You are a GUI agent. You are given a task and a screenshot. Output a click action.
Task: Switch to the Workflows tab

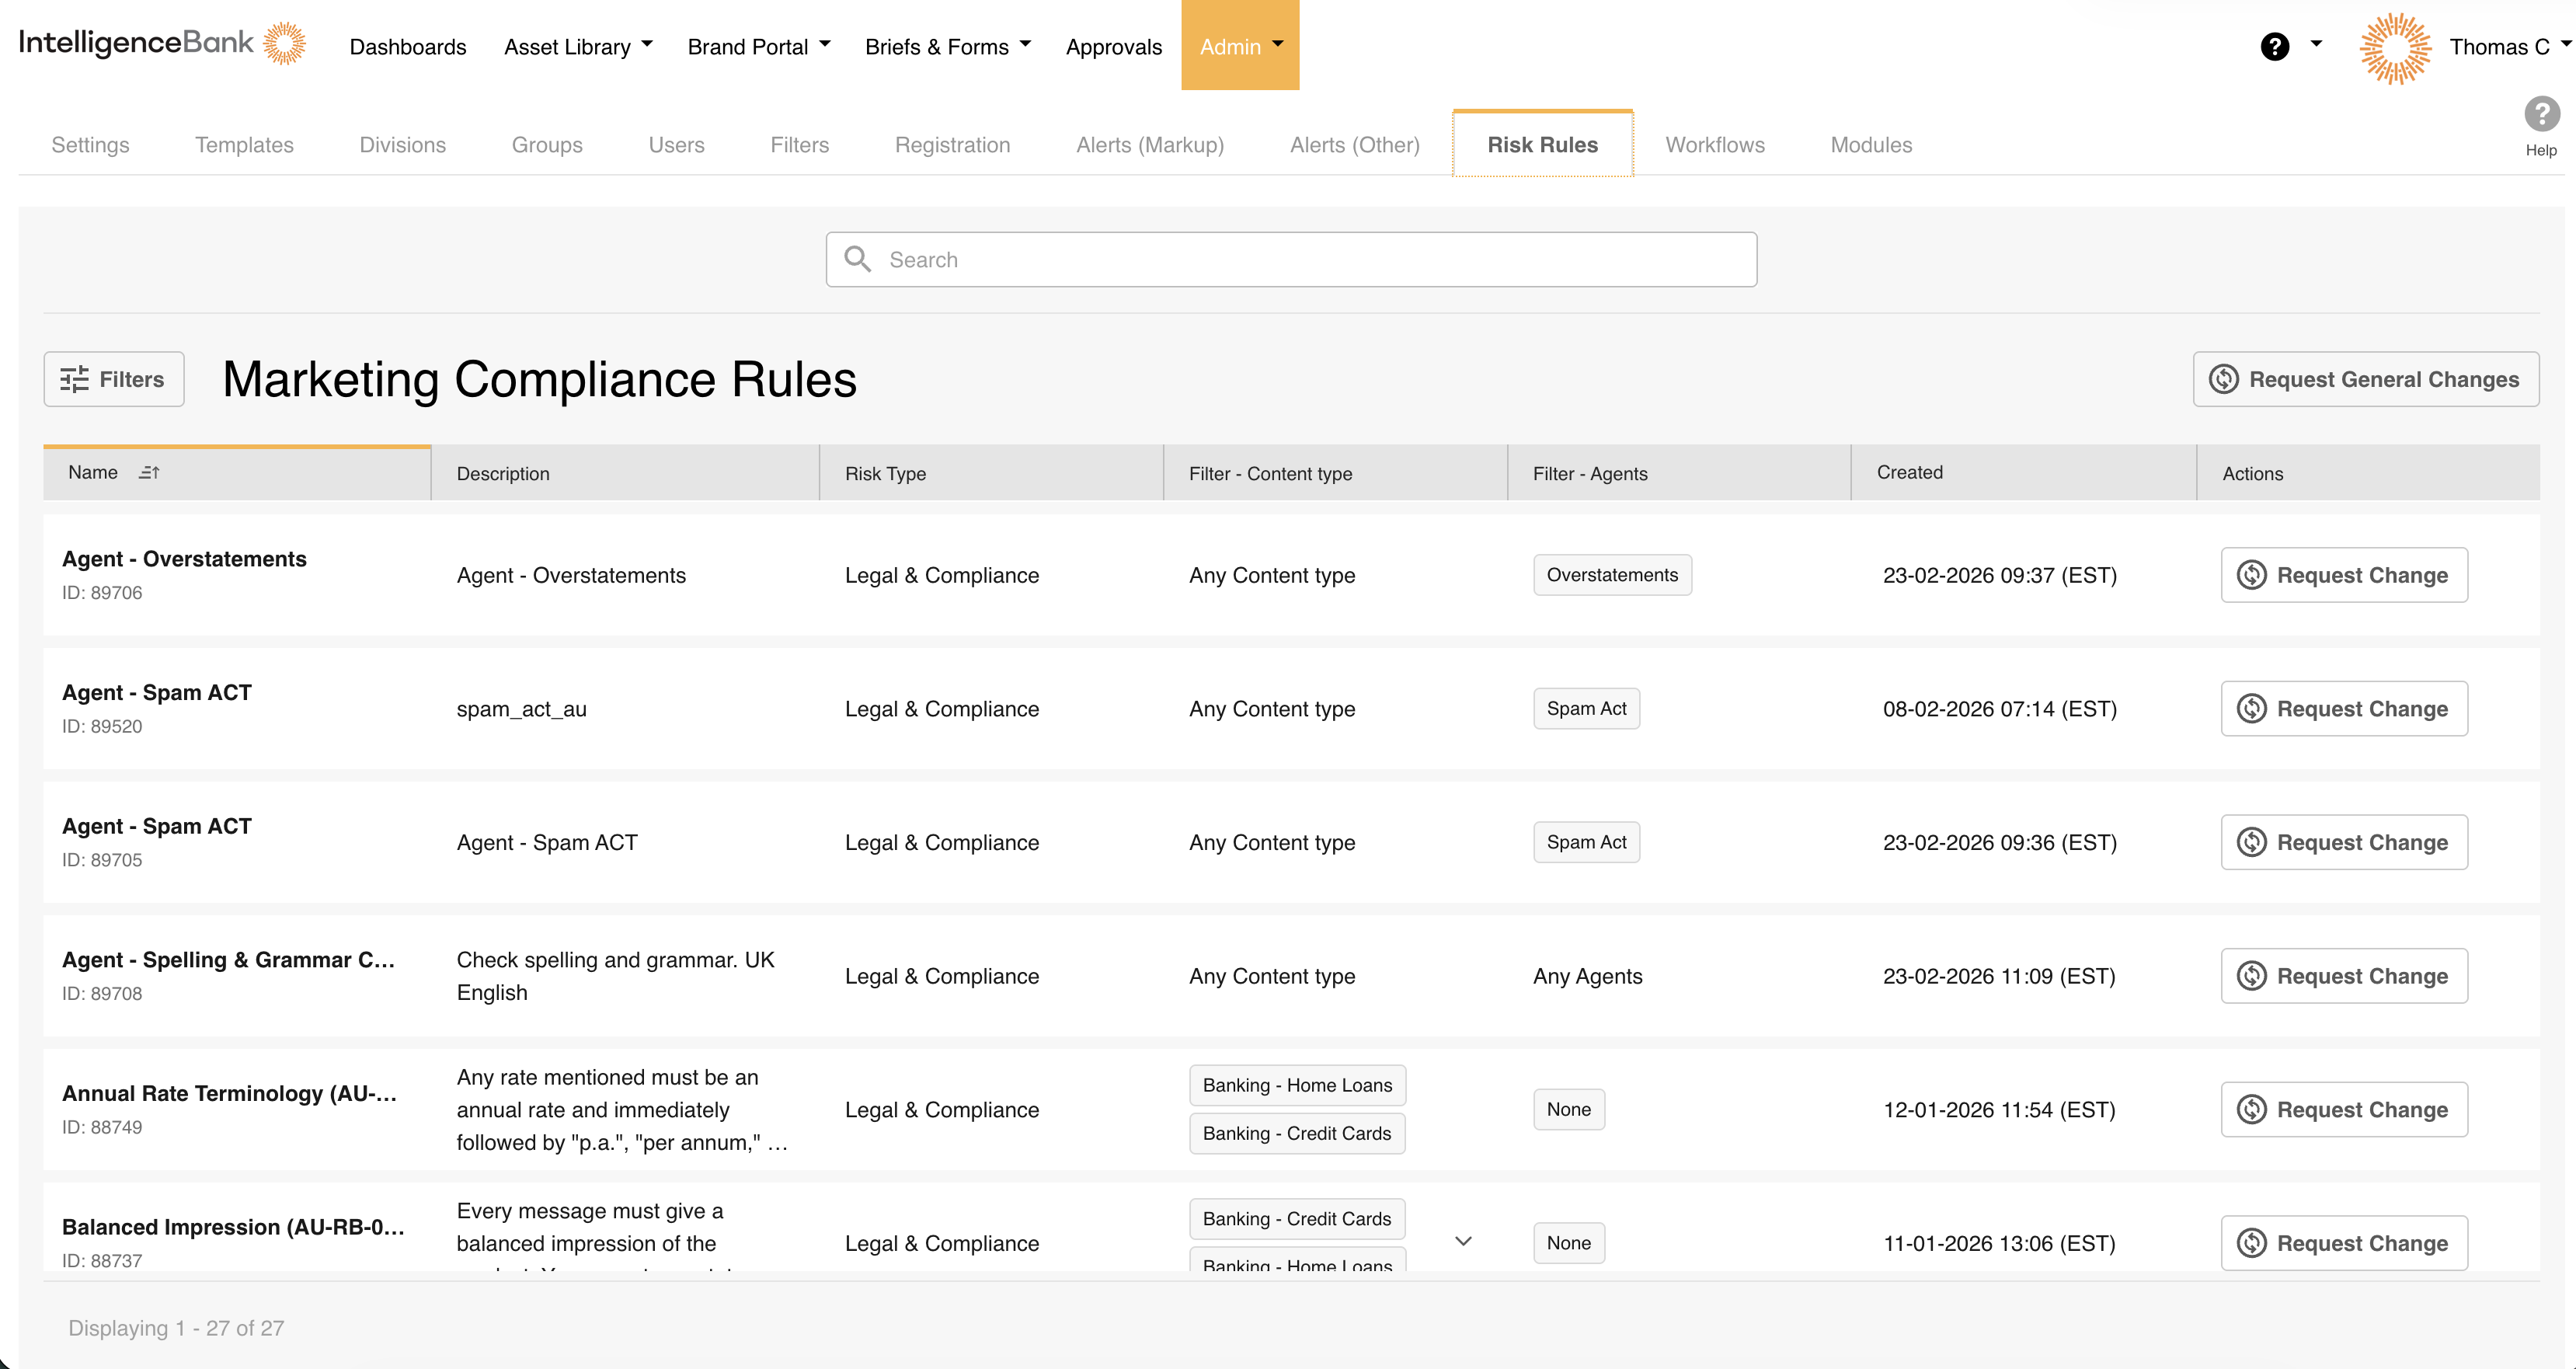1714,145
